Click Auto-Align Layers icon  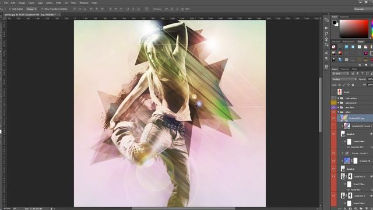(146, 9)
